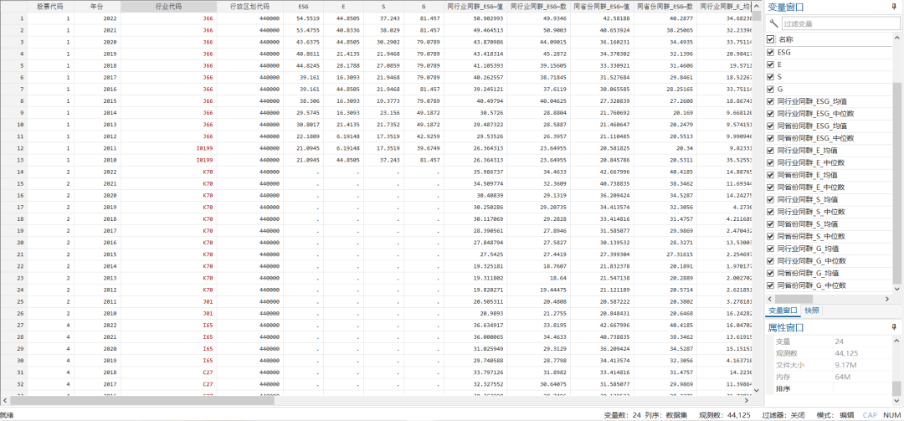Click 年份 cell 2022 in row 27

pyautogui.click(x=97, y=325)
